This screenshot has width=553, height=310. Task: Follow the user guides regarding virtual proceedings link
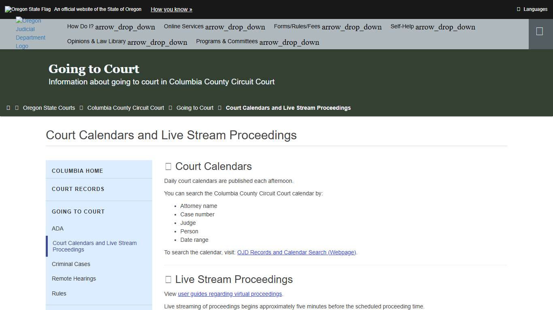coord(230,294)
